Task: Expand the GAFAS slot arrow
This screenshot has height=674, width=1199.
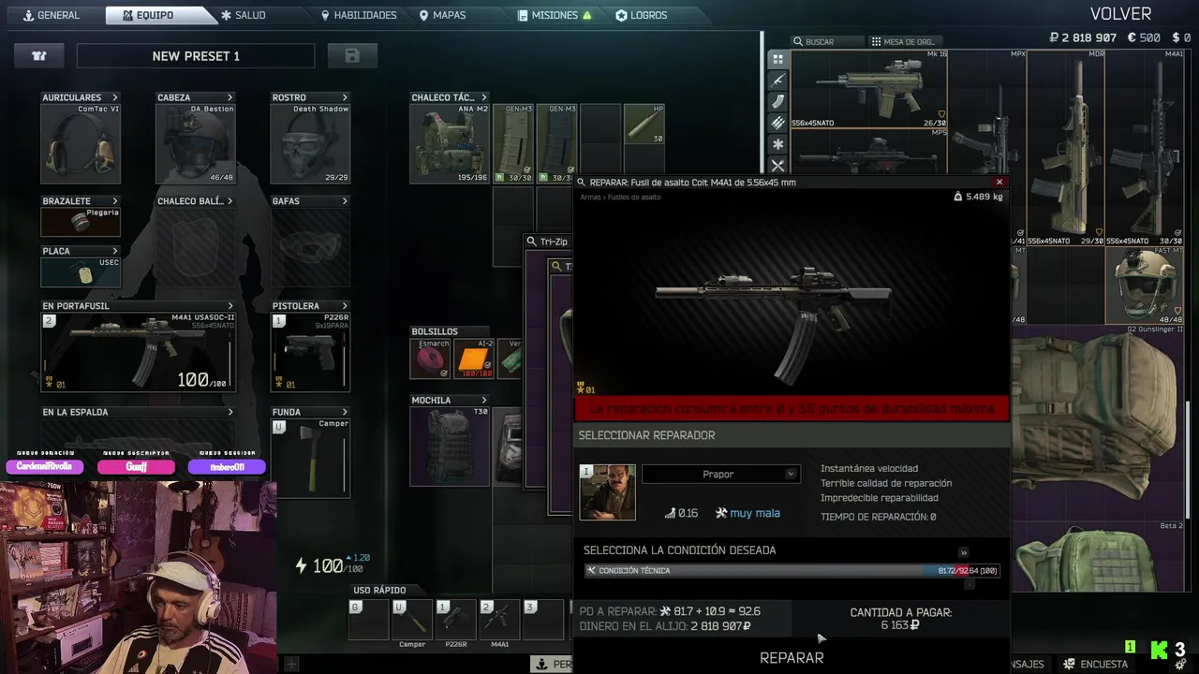Action: tap(345, 201)
